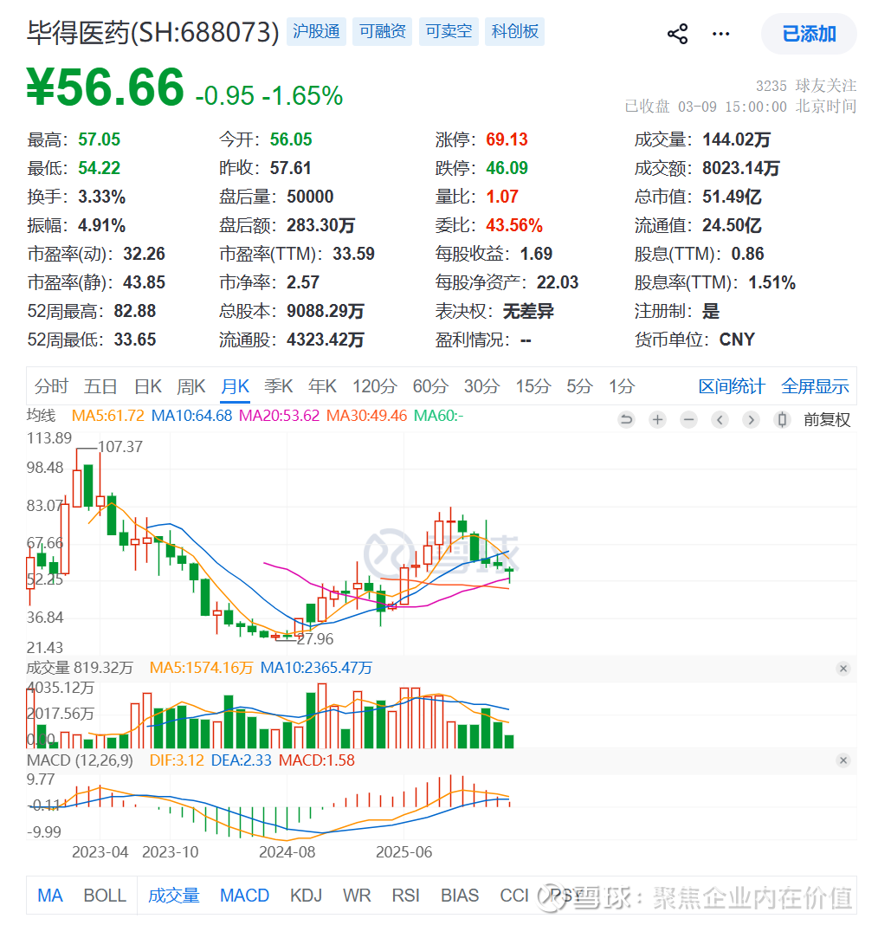Click the share icon near the title
The height and width of the screenshot is (925, 878).
tap(677, 34)
